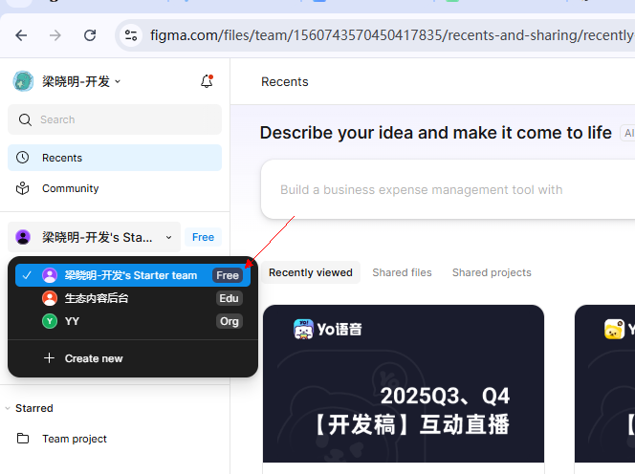Viewport: 635px width, 474px height.
Task: Click the idea description prompt box
Action: 448,189
